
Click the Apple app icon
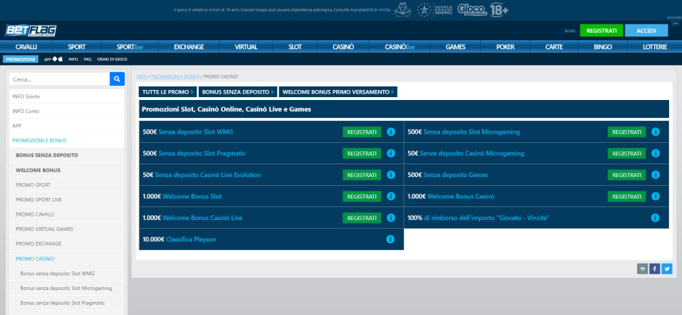[x=61, y=59]
